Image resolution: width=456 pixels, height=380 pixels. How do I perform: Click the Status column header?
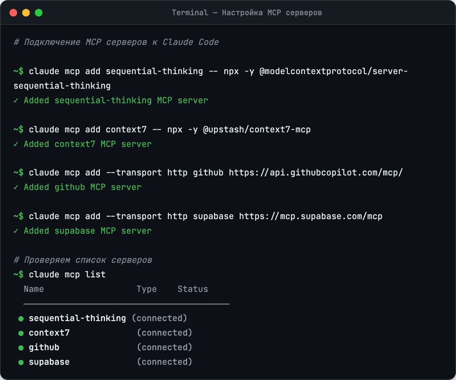tap(193, 289)
